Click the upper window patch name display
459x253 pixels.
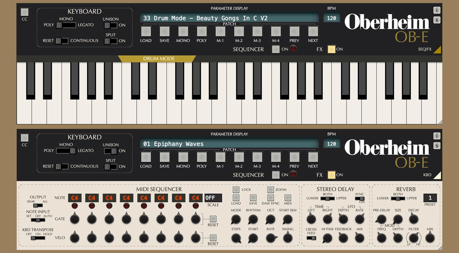point(229,18)
